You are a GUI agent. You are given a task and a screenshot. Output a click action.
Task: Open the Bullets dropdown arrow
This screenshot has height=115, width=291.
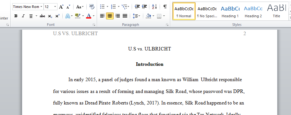(108, 7)
